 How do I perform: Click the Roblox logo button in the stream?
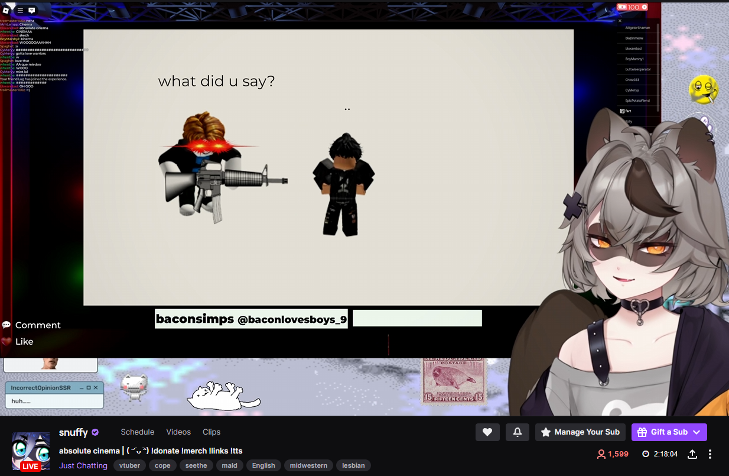tap(6, 10)
